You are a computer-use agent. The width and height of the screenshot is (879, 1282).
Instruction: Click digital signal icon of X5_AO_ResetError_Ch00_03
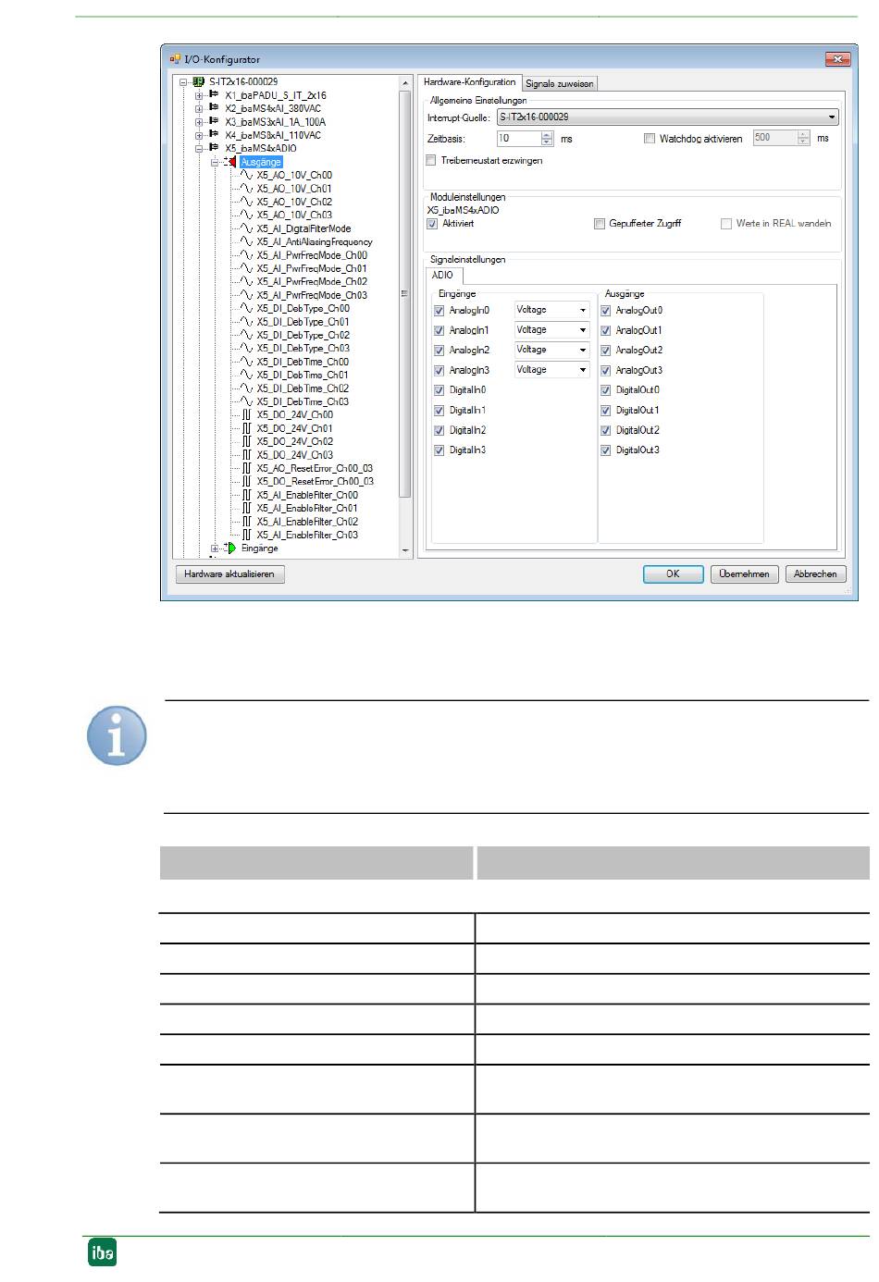point(247,468)
